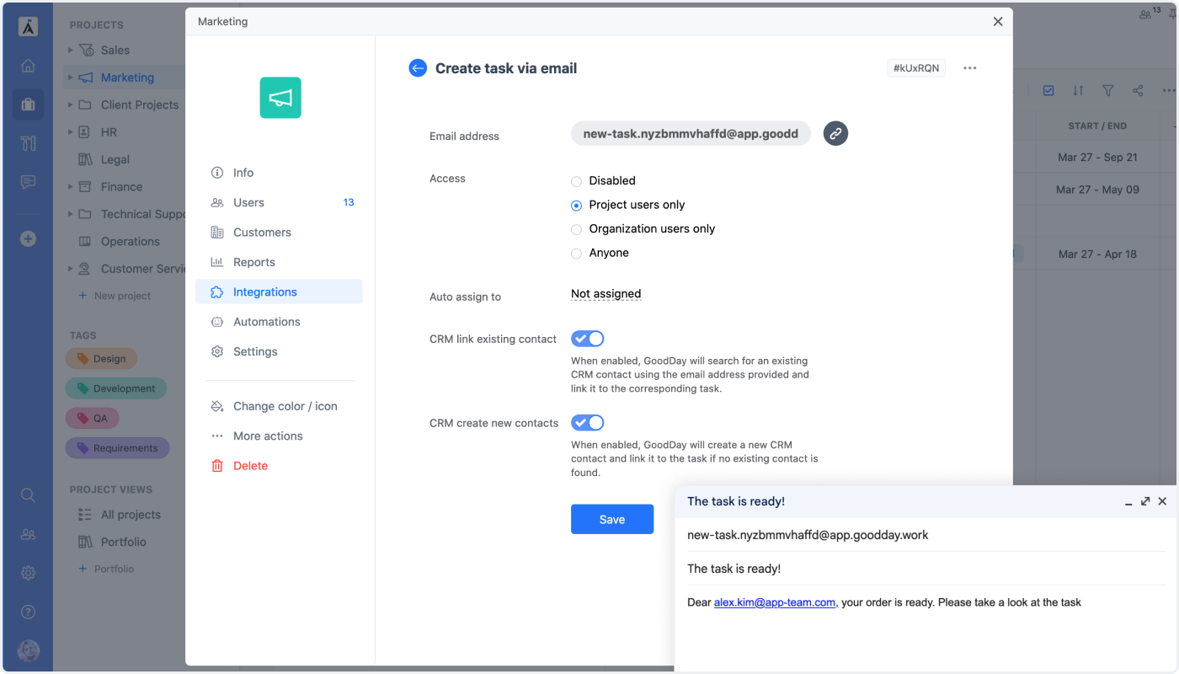Click the #kUxRQN project ID tag
This screenshot has height=674, width=1179.
tap(916, 68)
